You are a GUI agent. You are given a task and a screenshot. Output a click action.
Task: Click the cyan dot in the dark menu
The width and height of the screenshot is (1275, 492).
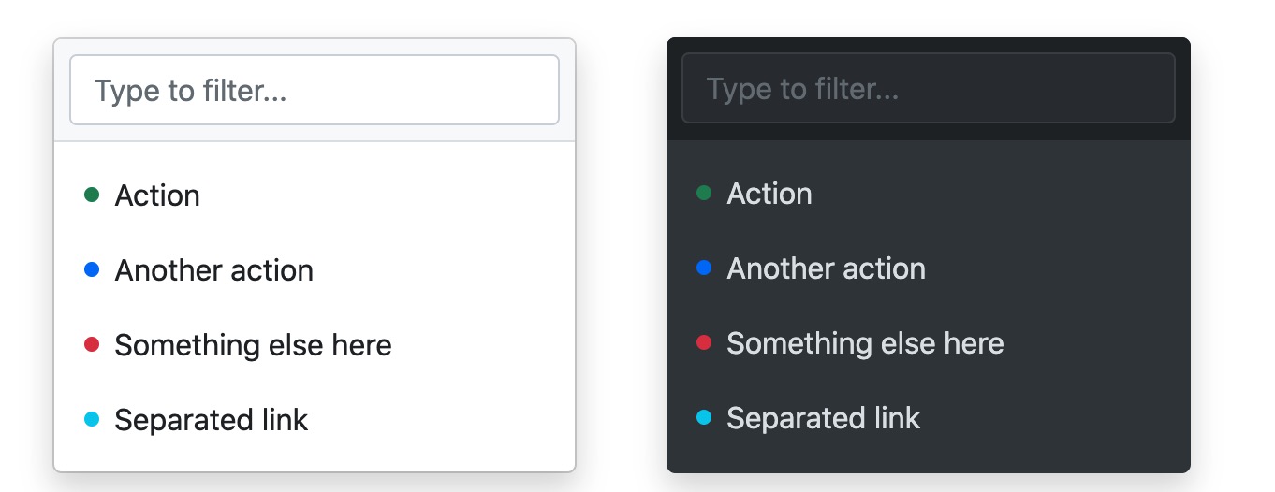704,417
